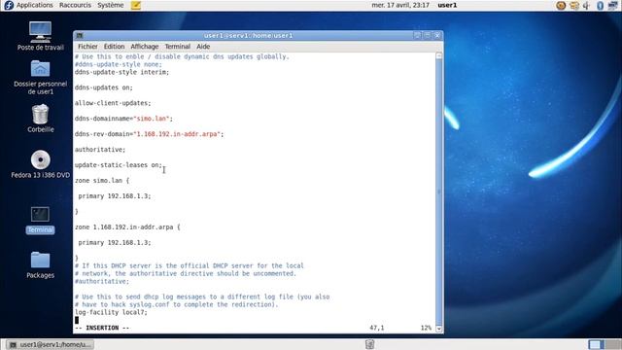
Task: Open Poste de travail desktop icon
Action: tap(41, 36)
